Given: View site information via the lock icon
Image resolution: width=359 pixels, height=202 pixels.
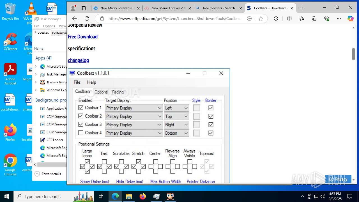Looking at the screenshot, I should pyautogui.click(x=102, y=19).
